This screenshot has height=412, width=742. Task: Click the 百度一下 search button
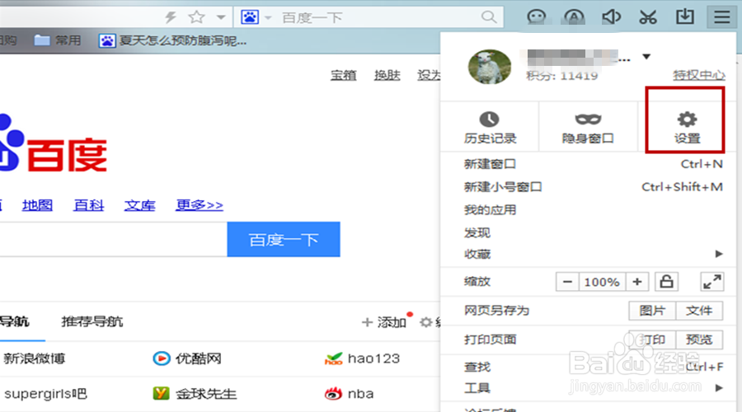click(284, 239)
